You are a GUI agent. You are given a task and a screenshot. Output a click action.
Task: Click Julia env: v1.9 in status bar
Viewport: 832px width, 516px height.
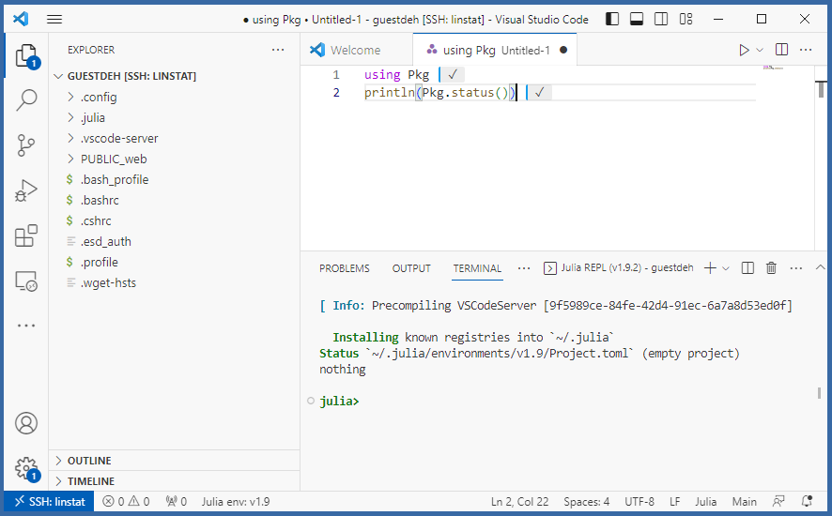pos(235,502)
